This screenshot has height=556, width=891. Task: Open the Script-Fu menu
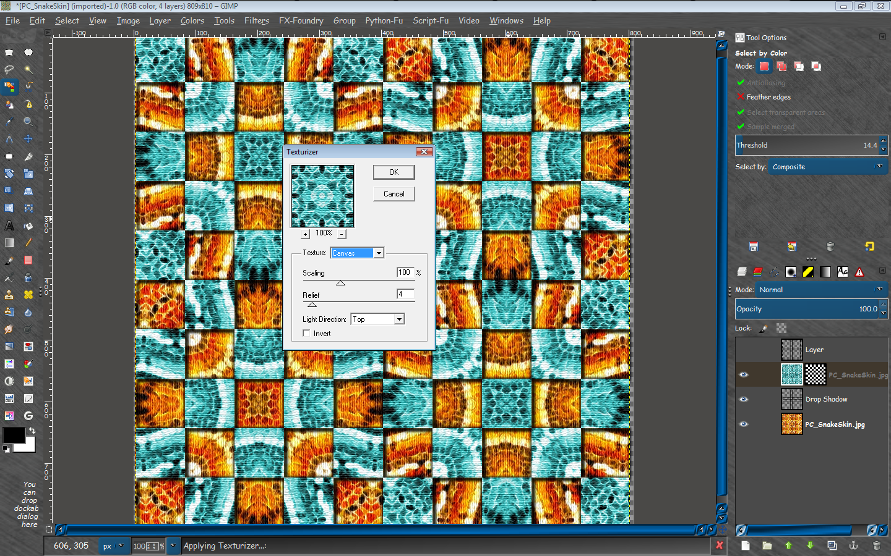tap(431, 20)
